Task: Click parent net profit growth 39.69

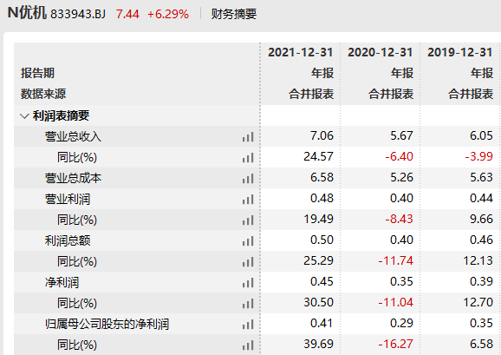Action: (319, 344)
